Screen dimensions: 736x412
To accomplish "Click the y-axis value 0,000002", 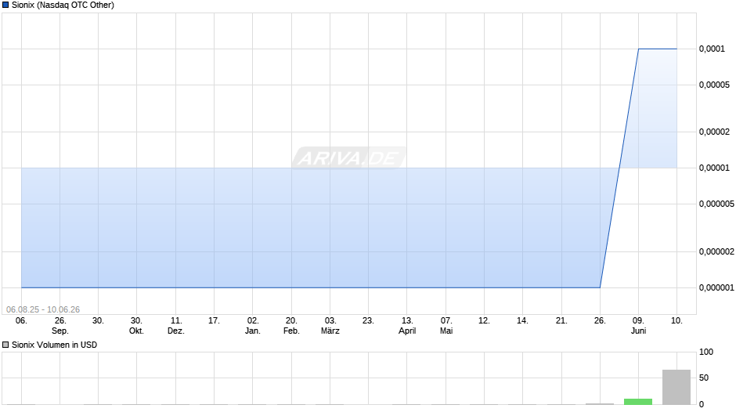I will (x=716, y=251).
